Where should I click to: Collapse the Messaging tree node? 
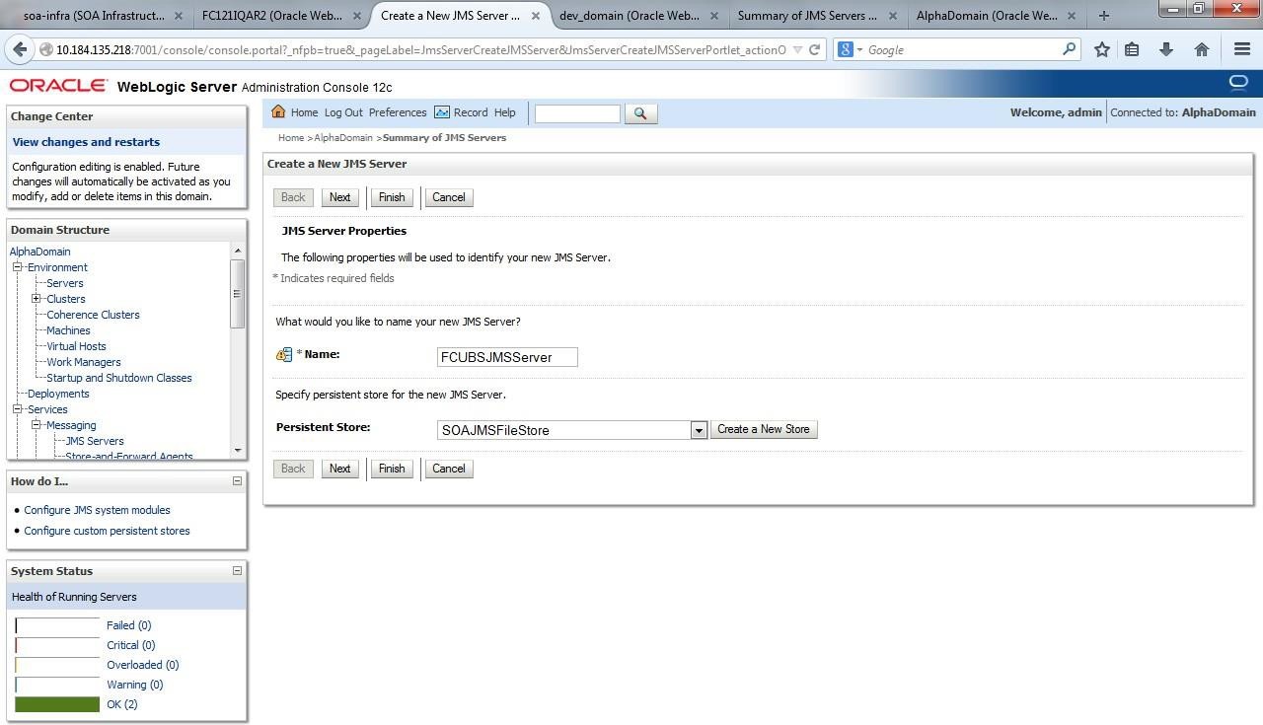pyautogui.click(x=36, y=425)
